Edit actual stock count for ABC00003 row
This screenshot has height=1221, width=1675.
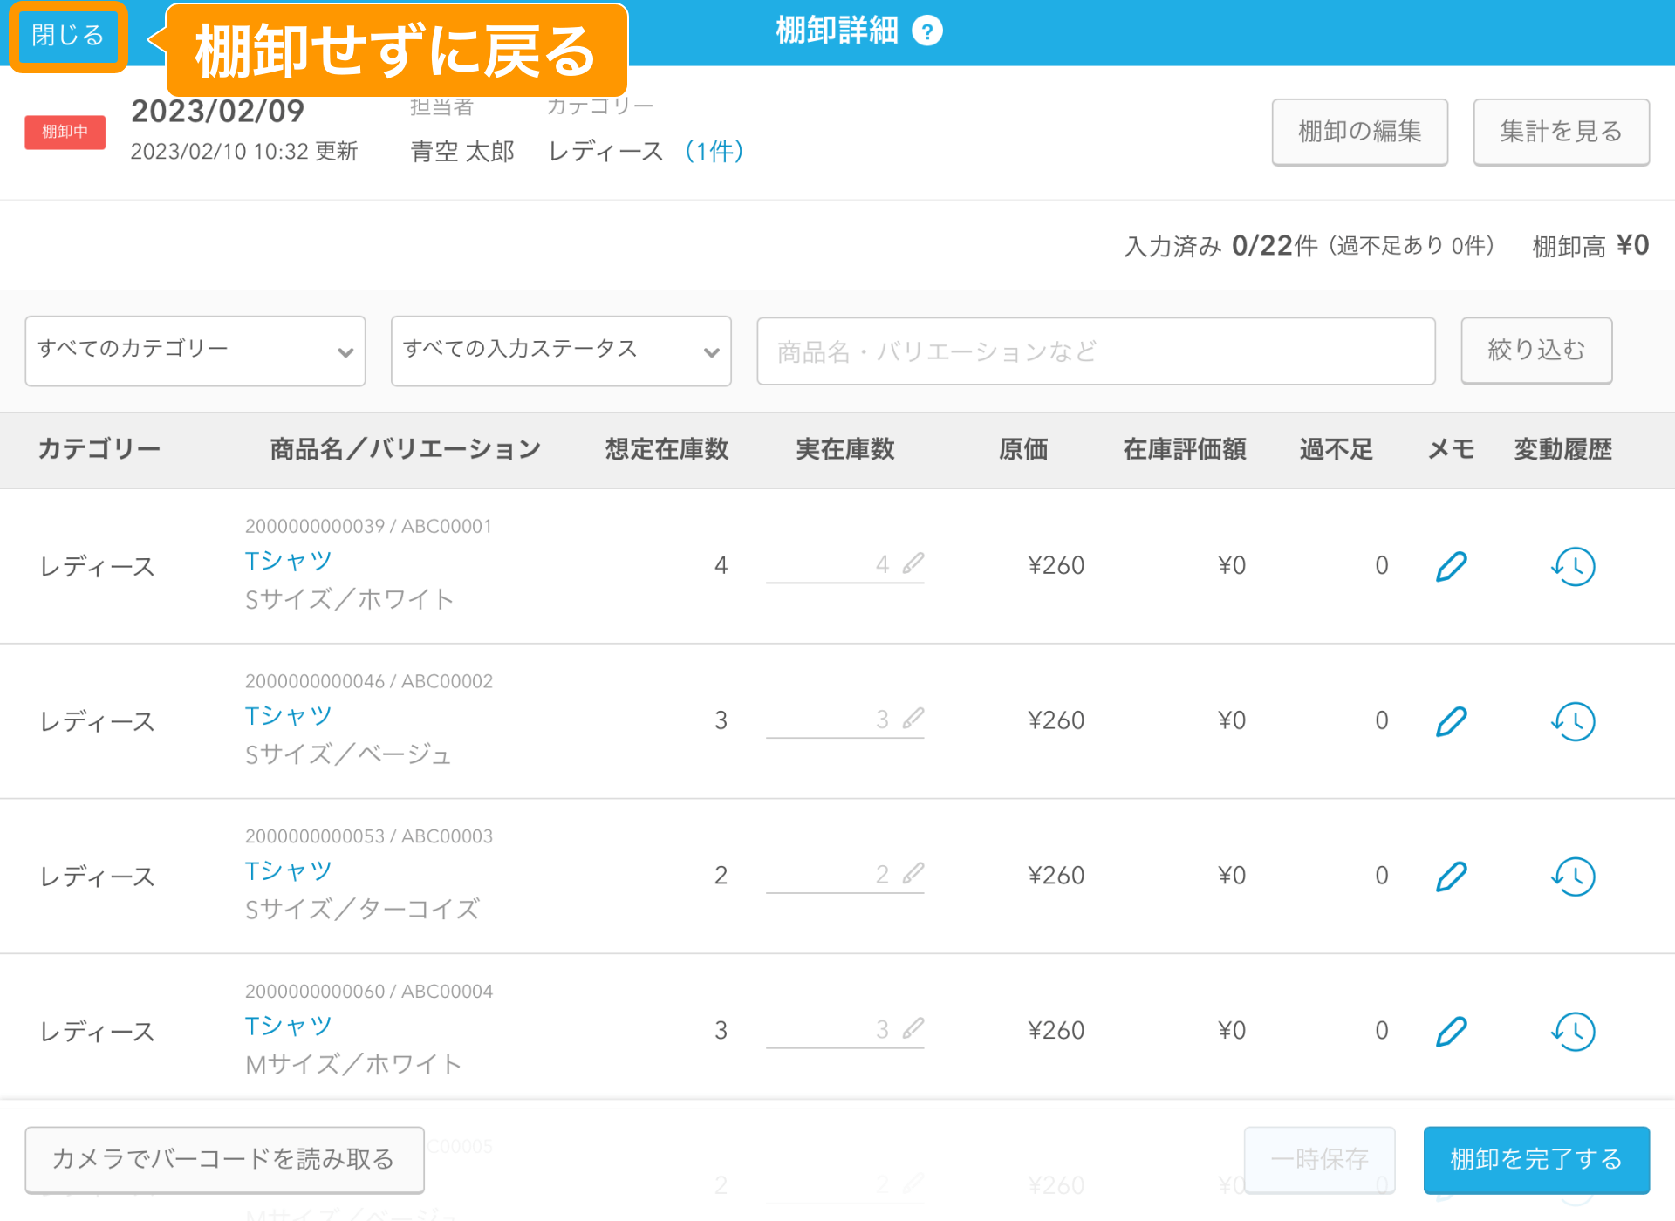pyautogui.click(x=844, y=875)
